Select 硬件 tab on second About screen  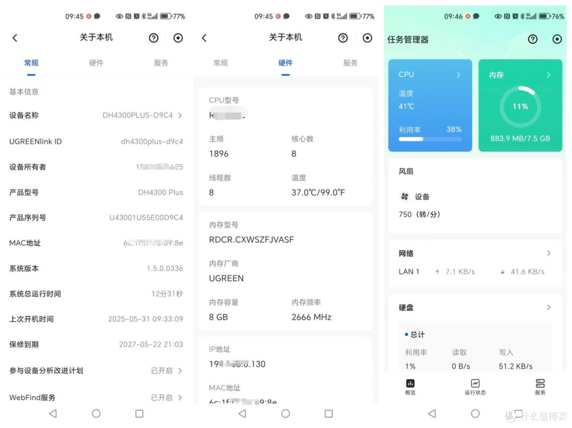coord(285,63)
